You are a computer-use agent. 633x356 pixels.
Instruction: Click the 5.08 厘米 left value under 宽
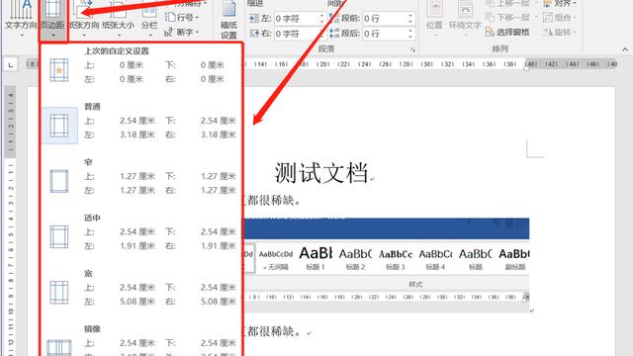tap(137, 302)
